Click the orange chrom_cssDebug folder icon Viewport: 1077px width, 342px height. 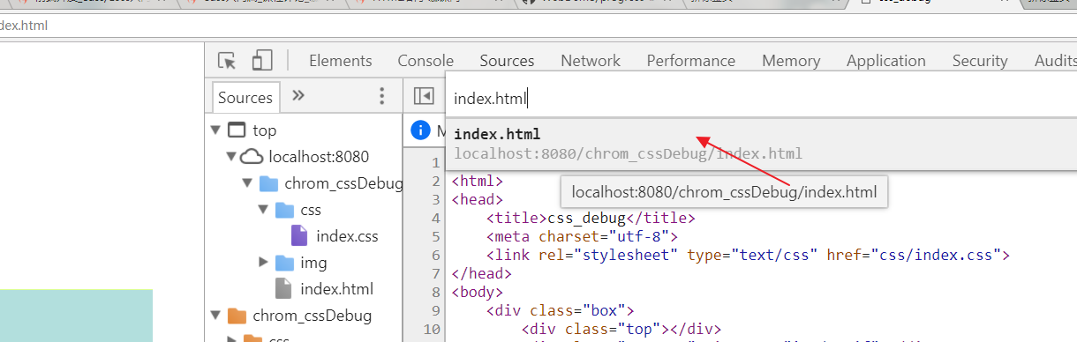tap(237, 316)
